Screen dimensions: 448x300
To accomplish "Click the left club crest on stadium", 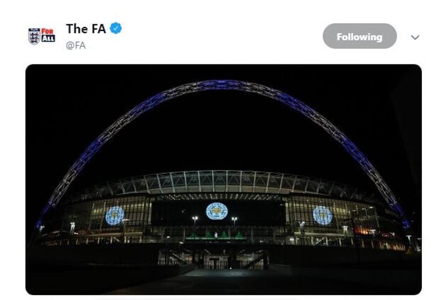I will click(x=114, y=216).
